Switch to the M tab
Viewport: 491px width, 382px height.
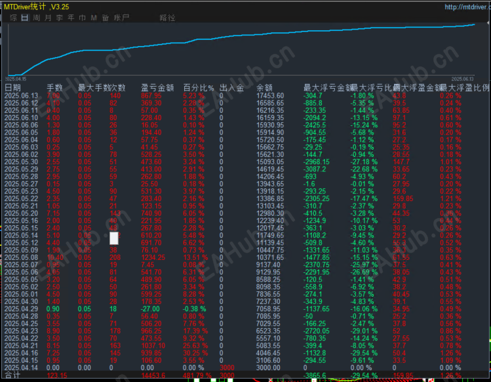tap(94, 18)
